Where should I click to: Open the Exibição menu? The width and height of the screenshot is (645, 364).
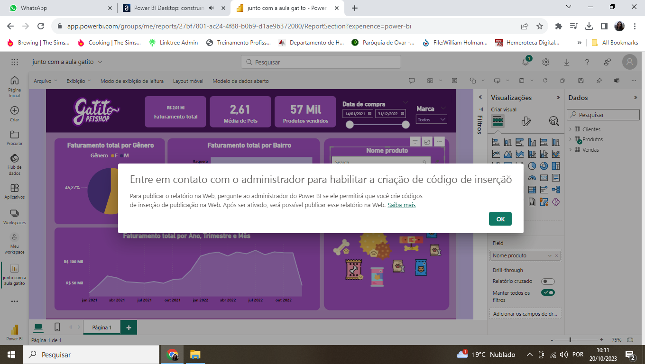pyautogui.click(x=79, y=81)
